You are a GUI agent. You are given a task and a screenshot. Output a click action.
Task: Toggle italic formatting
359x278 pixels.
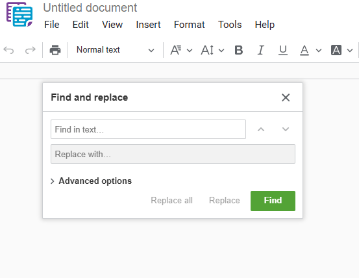pos(261,50)
